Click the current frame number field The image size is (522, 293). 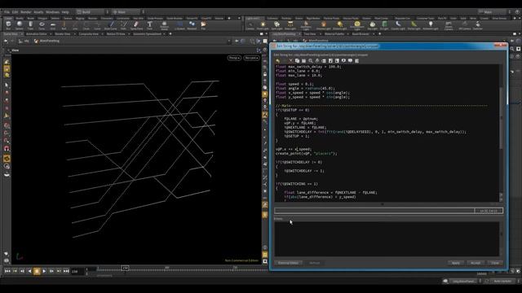pos(77,271)
